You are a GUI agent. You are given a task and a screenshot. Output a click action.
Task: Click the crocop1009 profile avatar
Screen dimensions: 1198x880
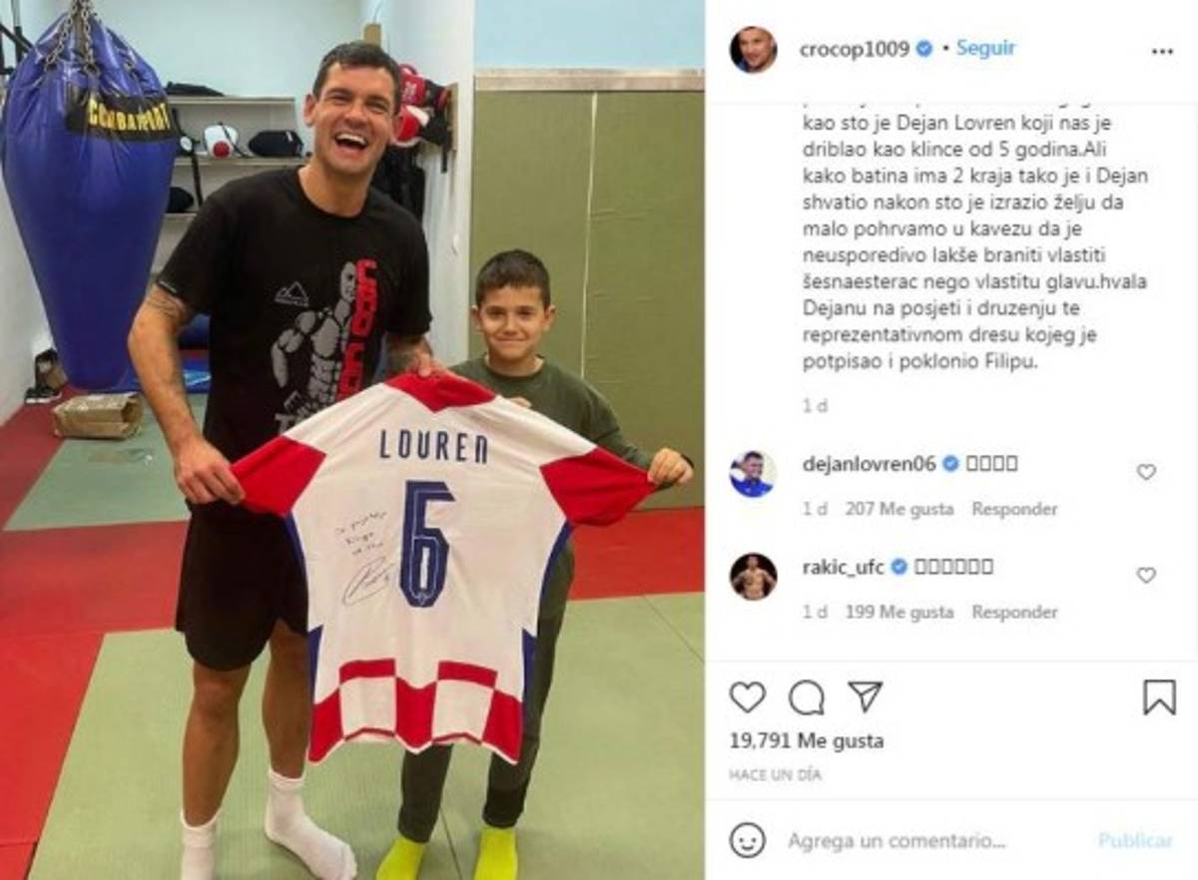point(753,50)
